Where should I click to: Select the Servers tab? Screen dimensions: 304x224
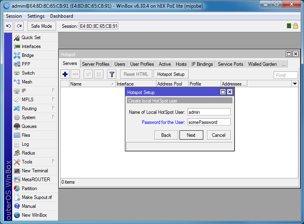coord(70,63)
